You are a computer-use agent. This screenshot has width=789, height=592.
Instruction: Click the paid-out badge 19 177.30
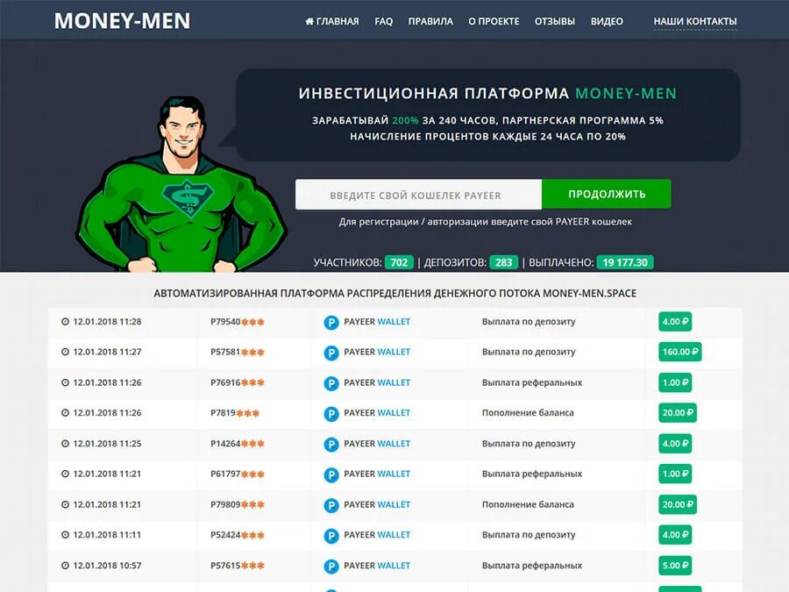tap(625, 262)
